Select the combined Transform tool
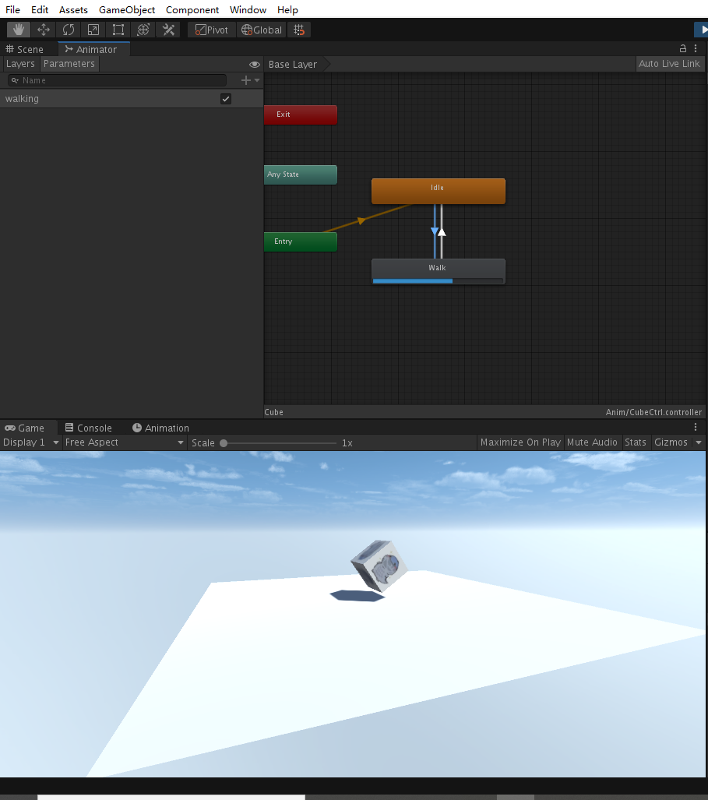This screenshot has width=708, height=800. pyautogui.click(x=143, y=30)
